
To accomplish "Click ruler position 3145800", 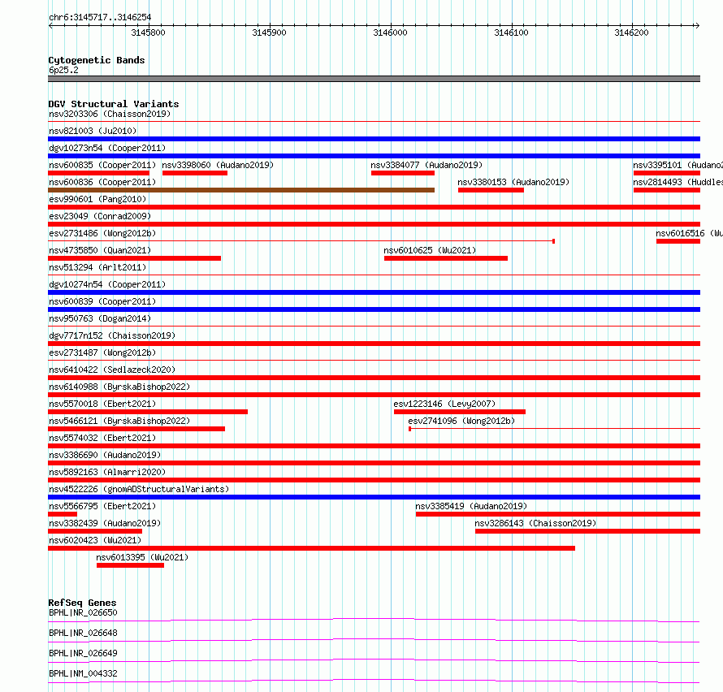I will 148,32.
